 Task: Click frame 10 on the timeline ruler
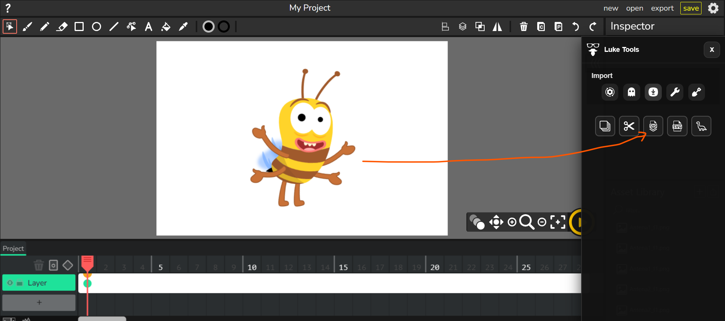tap(252, 267)
